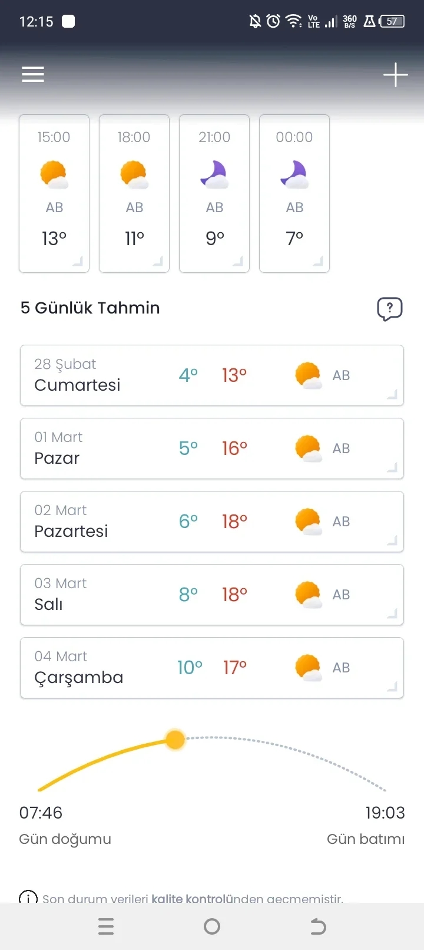
Task: Tap the plus icon to add location
Action: (395, 75)
